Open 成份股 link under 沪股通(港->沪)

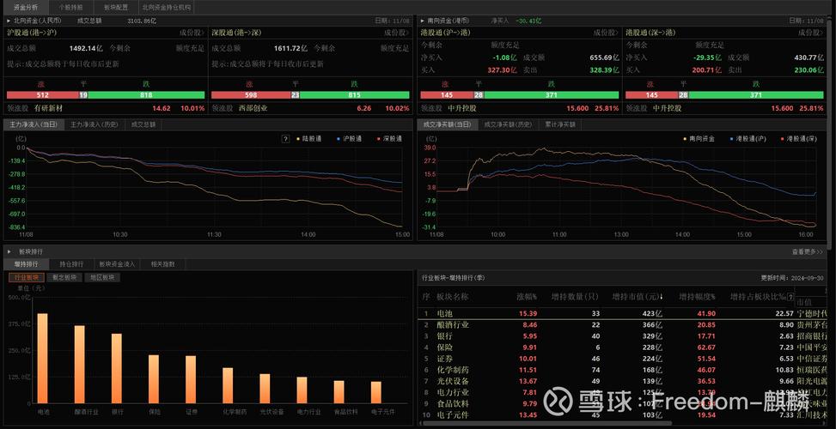point(192,32)
